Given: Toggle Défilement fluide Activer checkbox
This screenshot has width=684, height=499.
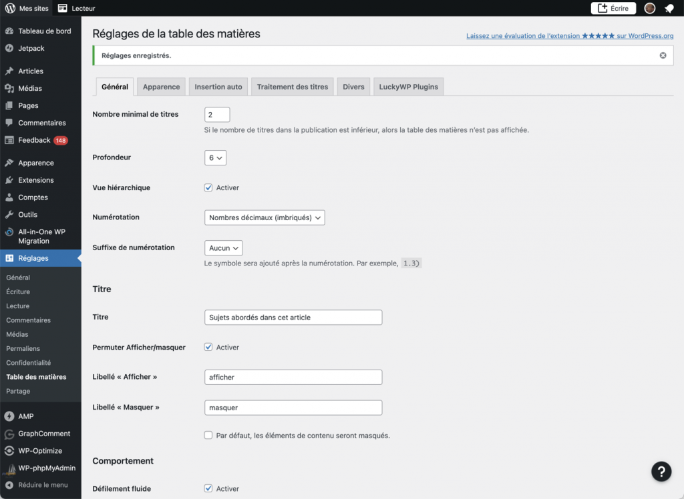Looking at the screenshot, I should [208, 488].
